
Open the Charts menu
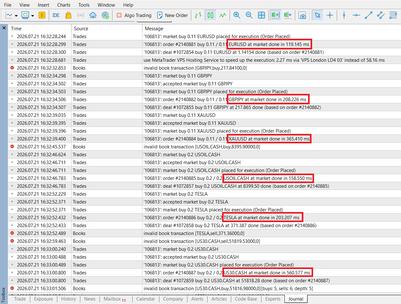pyautogui.click(x=64, y=5)
